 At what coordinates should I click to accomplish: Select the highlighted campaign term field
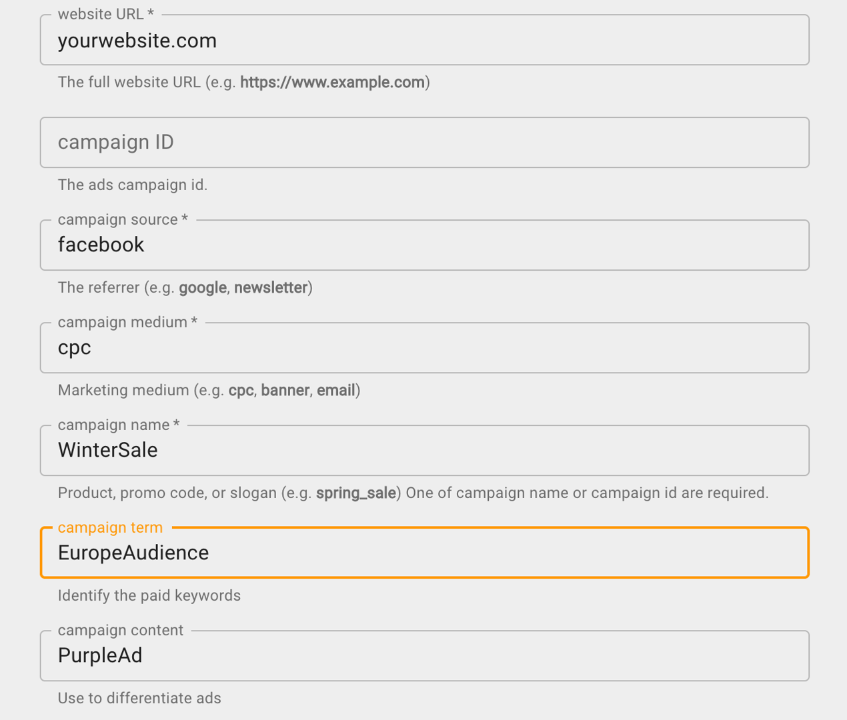pyautogui.click(x=423, y=553)
